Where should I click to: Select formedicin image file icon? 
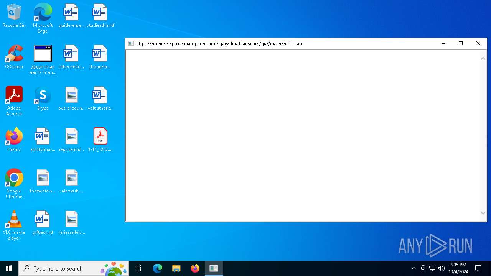pyautogui.click(x=43, y=182)
